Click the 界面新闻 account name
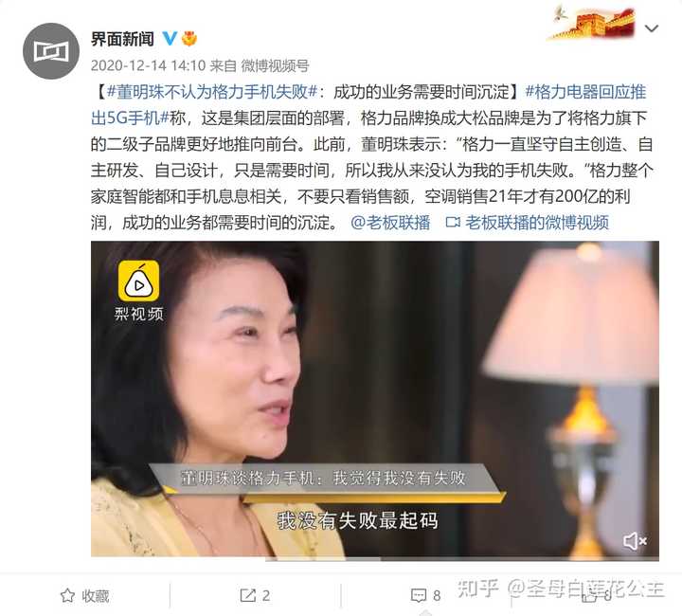The height and width of the screenshot is (616, 682). coord(122,39)
